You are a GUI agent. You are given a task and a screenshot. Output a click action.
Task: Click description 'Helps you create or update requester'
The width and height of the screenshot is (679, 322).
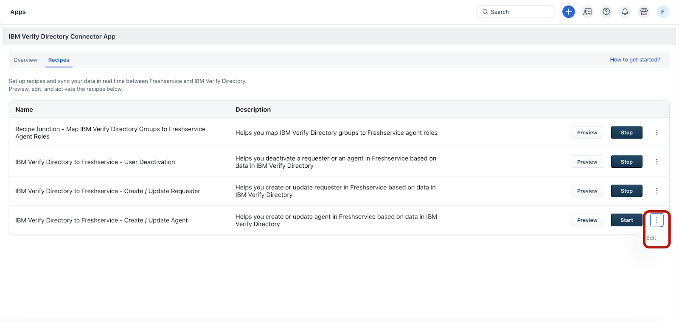(x=335, y=191)
